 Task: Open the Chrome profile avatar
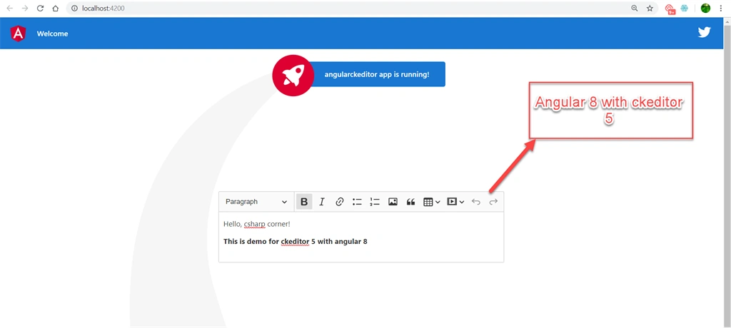[705, 9]
